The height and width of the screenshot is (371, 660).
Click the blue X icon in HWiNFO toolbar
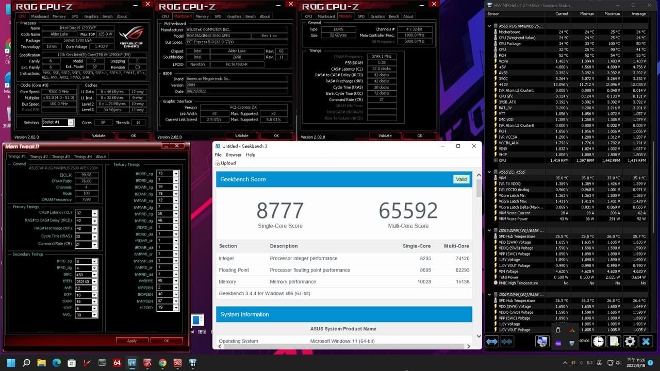(x=646, y=341)
